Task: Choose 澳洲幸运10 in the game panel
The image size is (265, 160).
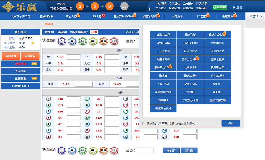Action: pyautogui.click(x=163, y=67)
